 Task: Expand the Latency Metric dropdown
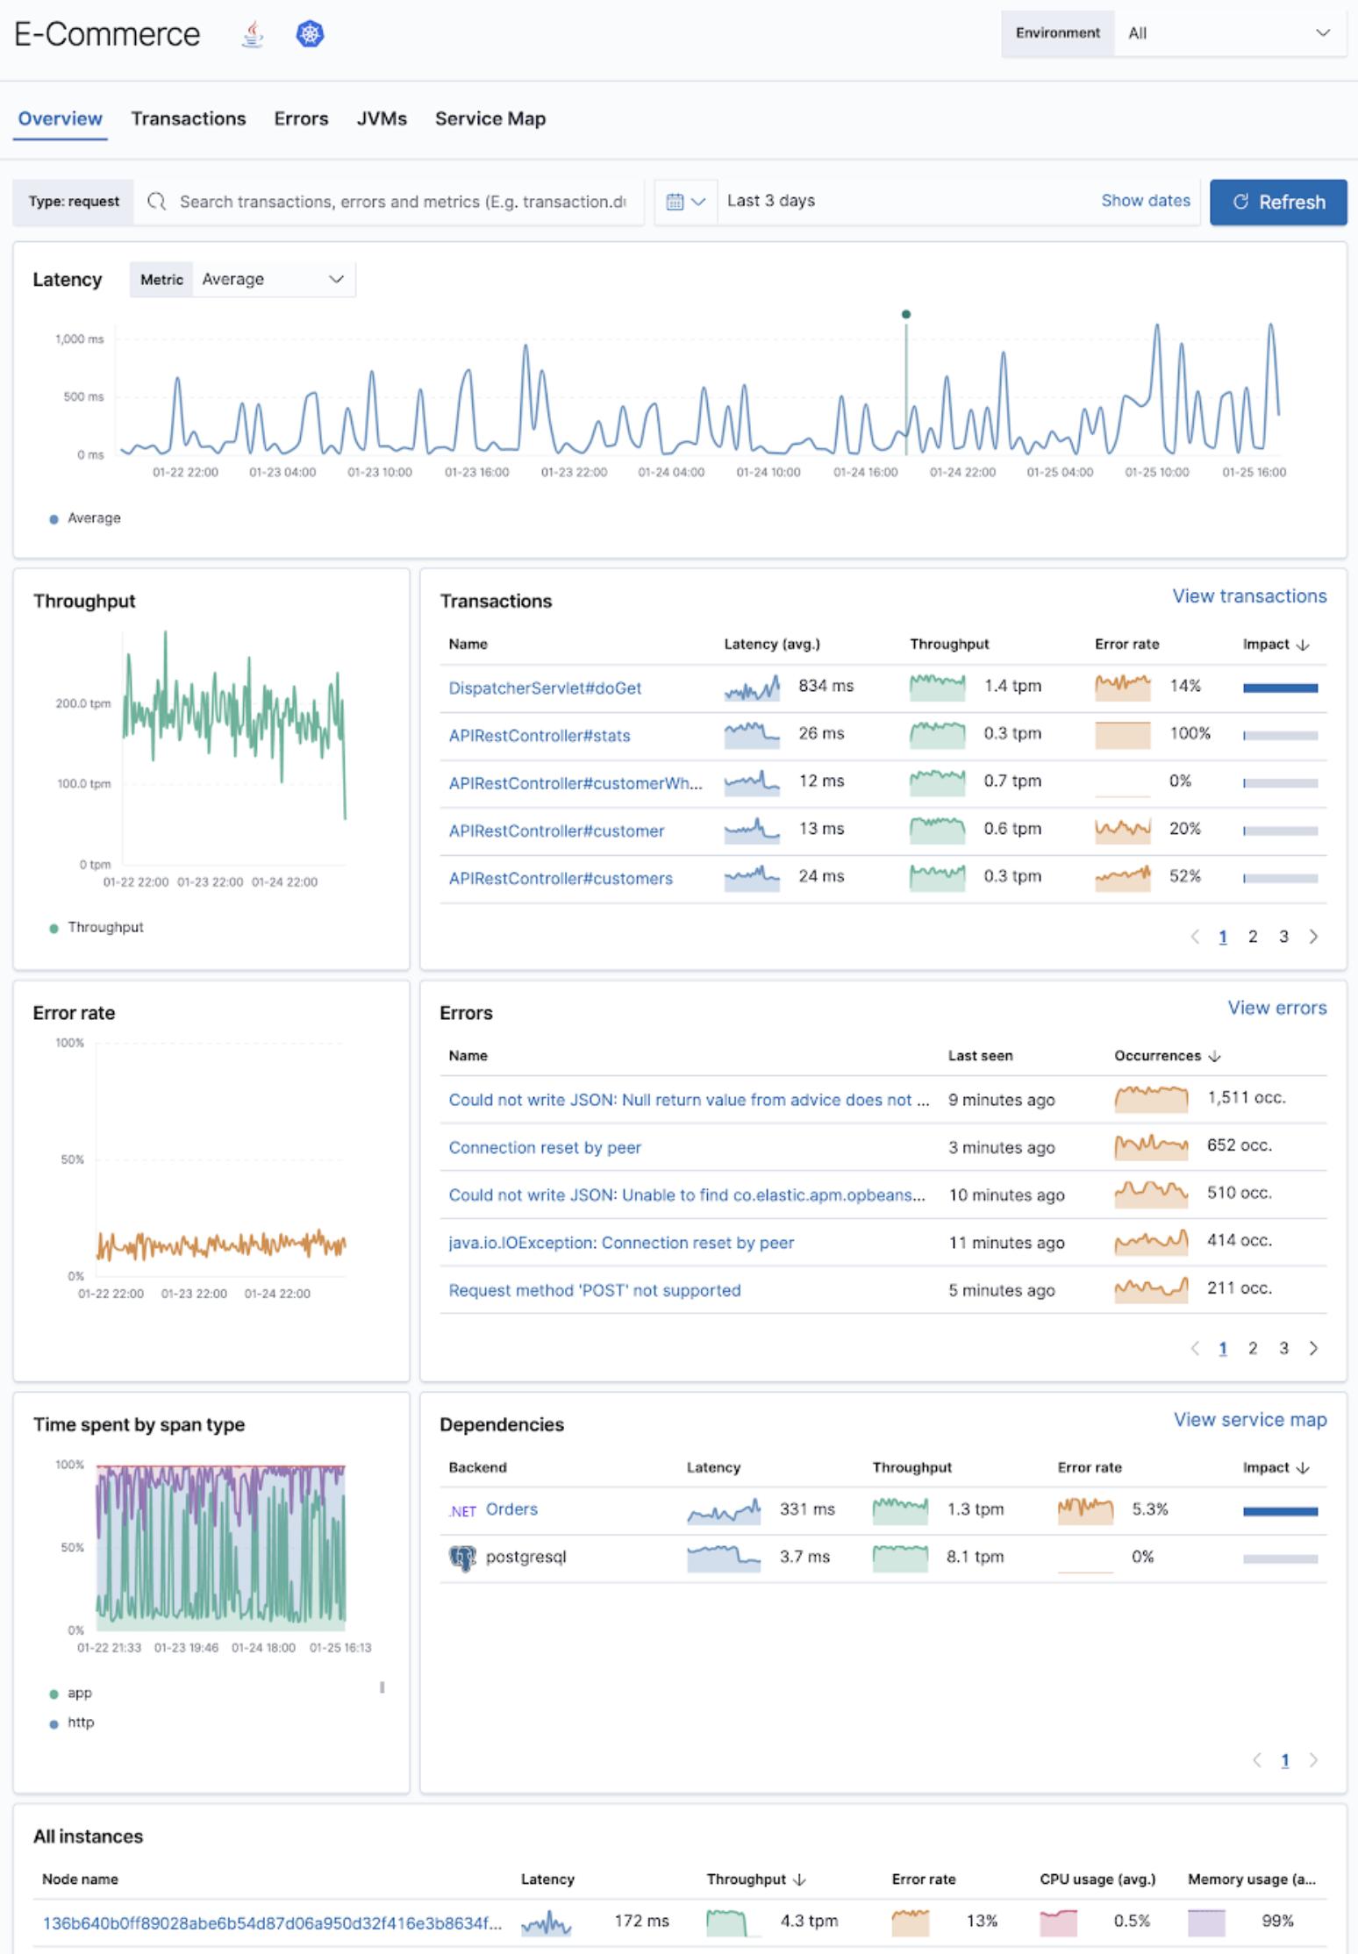coord(272,280)
